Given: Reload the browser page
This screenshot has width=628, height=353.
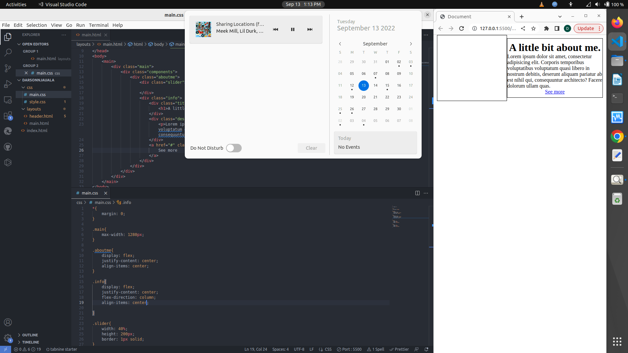Looking at the screenshot, I should pyautogui.click(x=462, y=28).
